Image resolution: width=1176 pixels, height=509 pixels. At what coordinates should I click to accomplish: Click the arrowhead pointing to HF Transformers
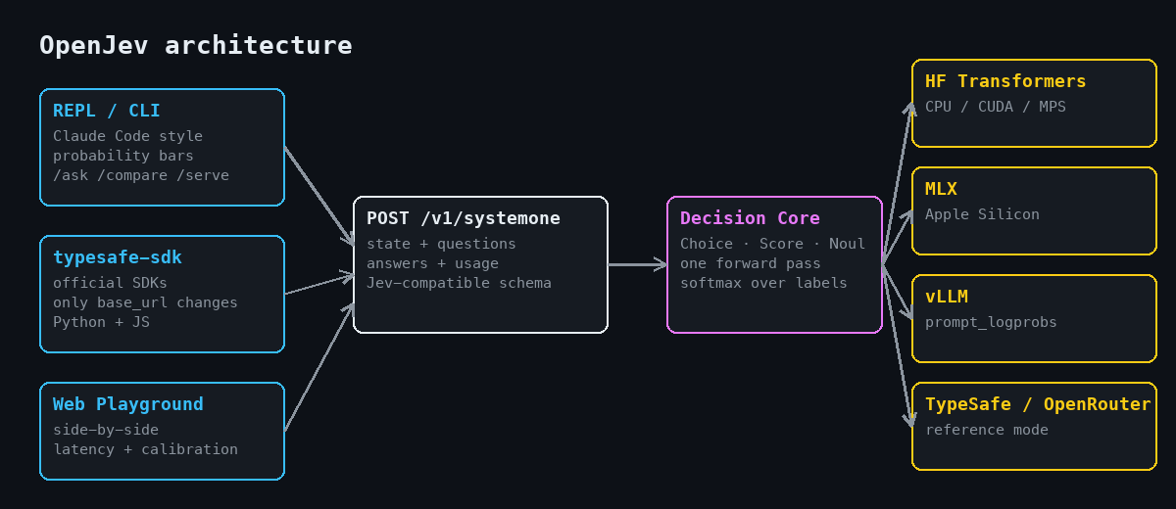pos(908,108)
